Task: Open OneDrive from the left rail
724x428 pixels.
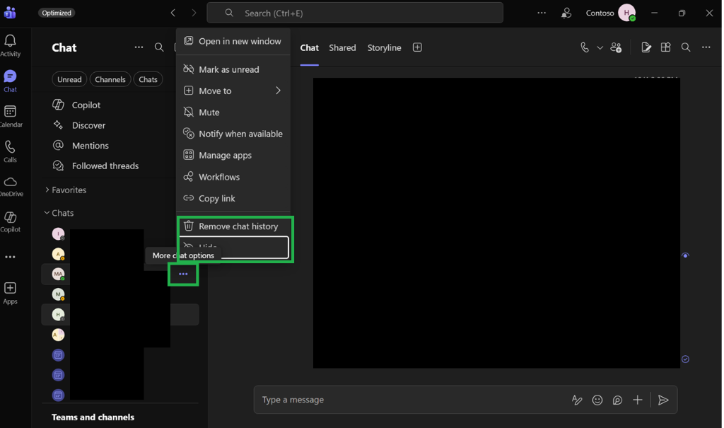Action: pos(10,187)
